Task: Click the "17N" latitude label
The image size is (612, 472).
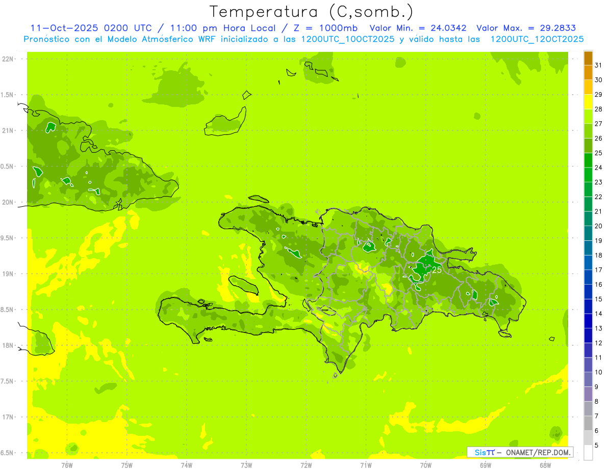Action: click(8, 417)
